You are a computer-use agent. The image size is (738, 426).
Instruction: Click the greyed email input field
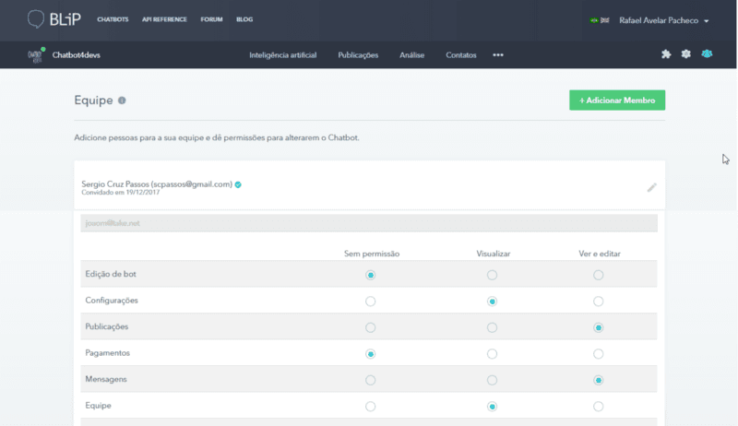pyautogui.click(x=369, y=223)
